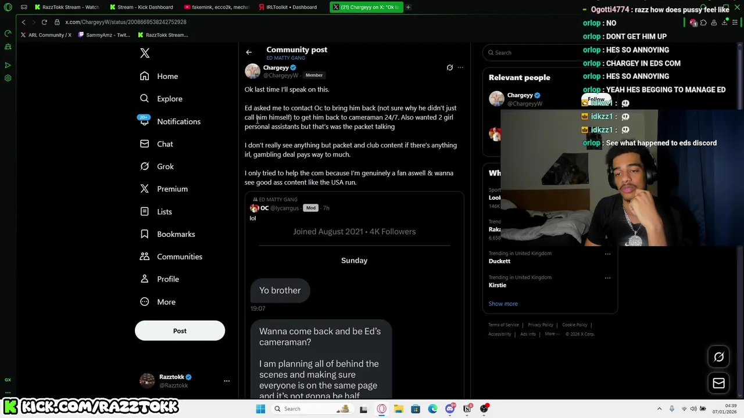Open Explore search page
Screen dimensions: 744x418
coord(161,99)
